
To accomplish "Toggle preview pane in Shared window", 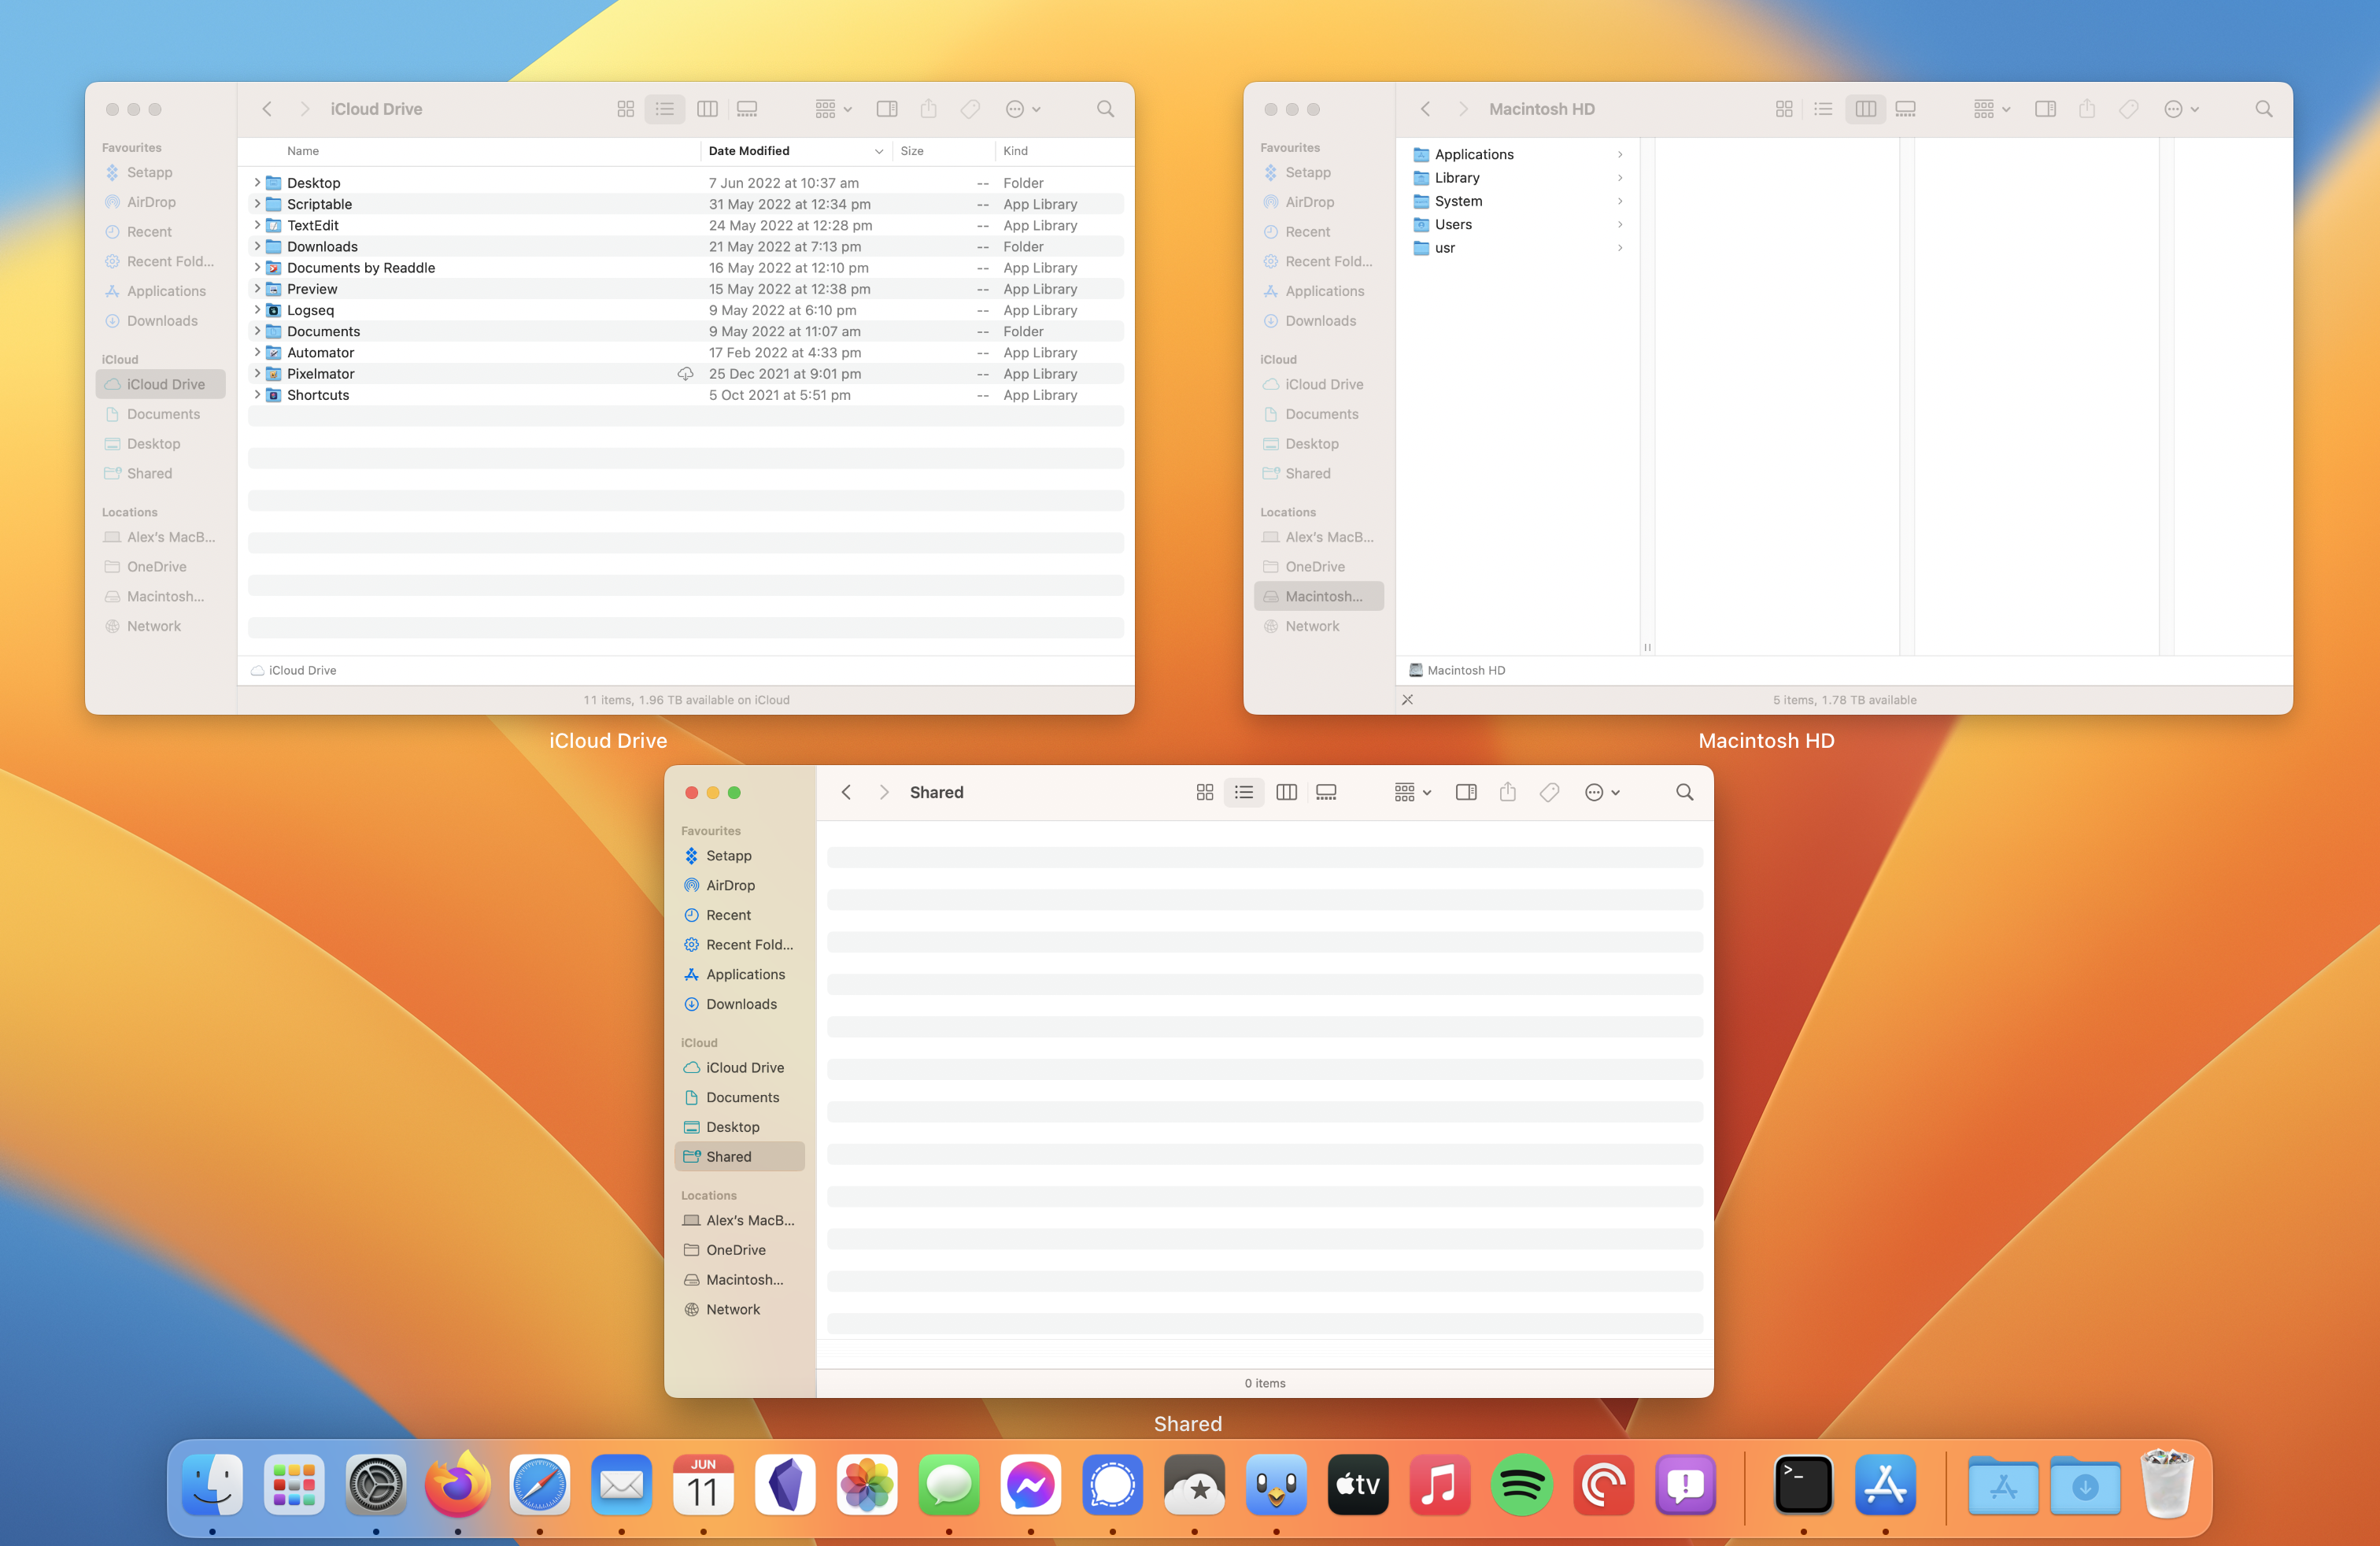I will 1466,792.
